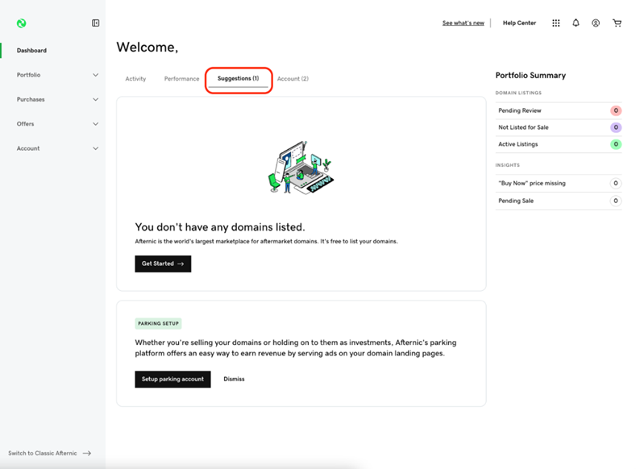This screenshot has height=469, width=636.
Task: Open notifications bell icon
Action: 576,23
